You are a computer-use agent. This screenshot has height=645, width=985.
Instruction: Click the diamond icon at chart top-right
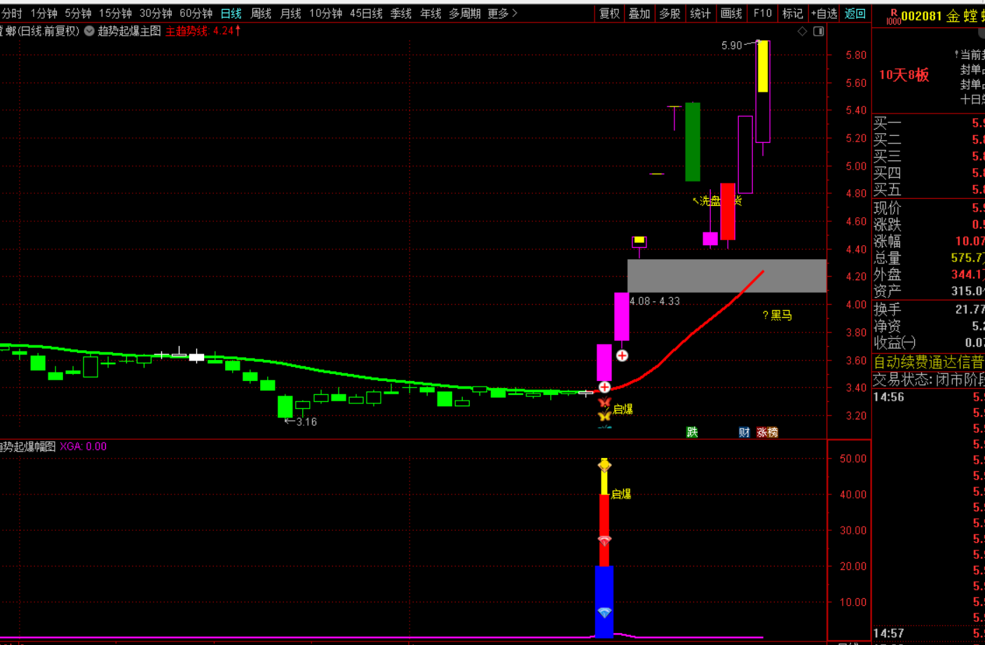[803, 31]
